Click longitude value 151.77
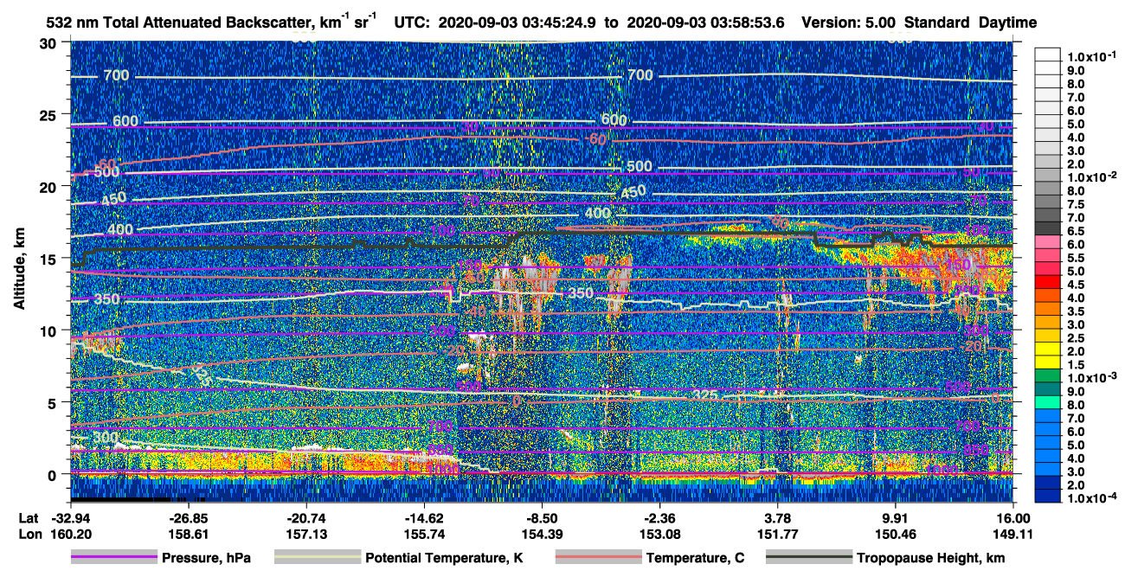This screenshot has height=577, width=1125. click(778, 534)
